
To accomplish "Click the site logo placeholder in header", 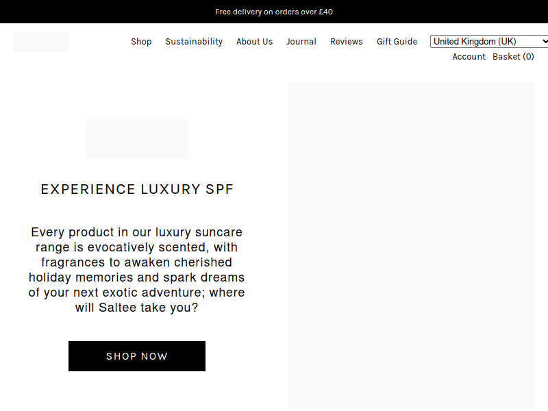I will pyautogui.click(x=41, y=42).
